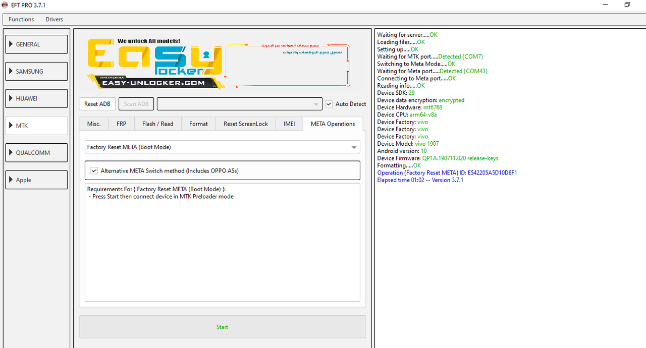Click the requirements text area
The height and width of the screenshot is (348, 646).
[x=223, y=242]
